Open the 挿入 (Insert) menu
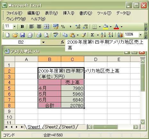The width and height of the screenshot is (149, 139). click(x=69, y=13)
